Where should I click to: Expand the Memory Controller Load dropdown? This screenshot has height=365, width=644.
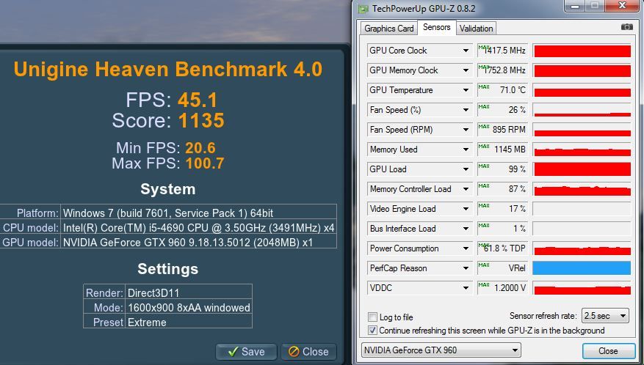(x=466, y=189)
